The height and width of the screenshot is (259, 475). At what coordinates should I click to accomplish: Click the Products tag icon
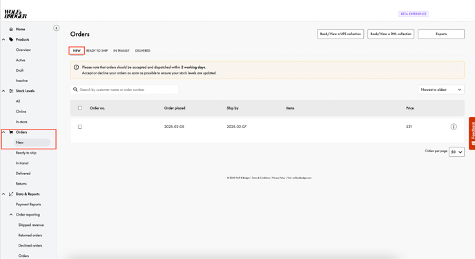[11, 39]
